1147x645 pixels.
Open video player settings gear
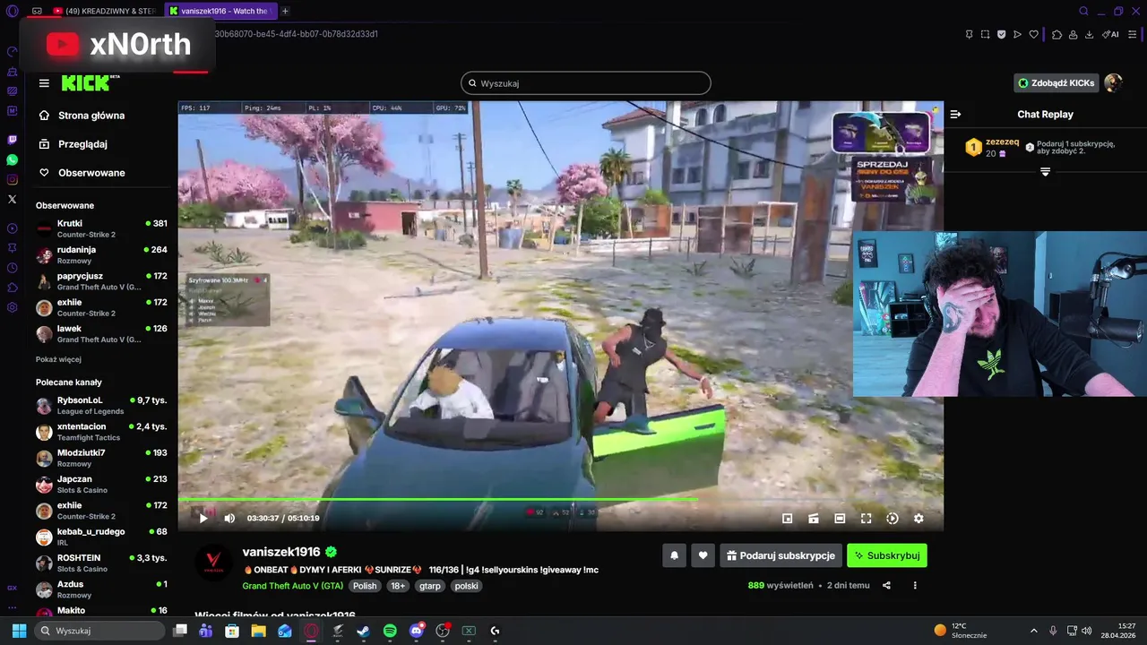tap(918, 518)
